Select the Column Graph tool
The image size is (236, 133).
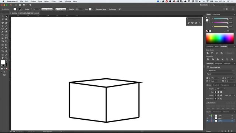pos(6,51)
